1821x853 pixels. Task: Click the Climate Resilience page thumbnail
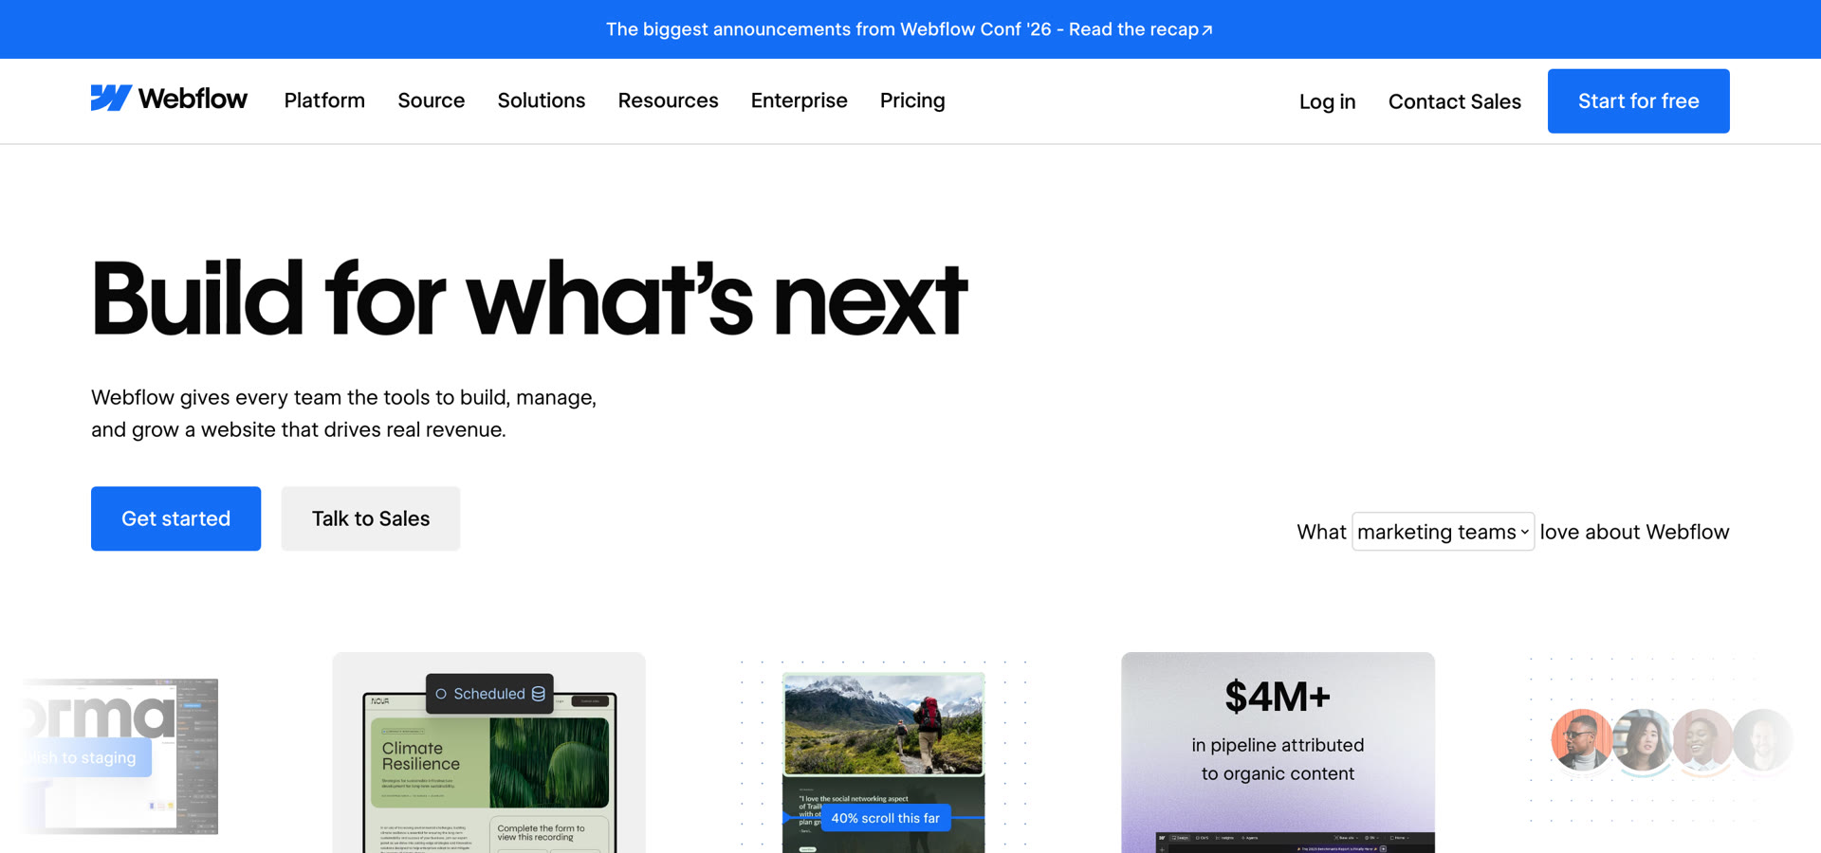pyautogui.click(x=489, y=772)
